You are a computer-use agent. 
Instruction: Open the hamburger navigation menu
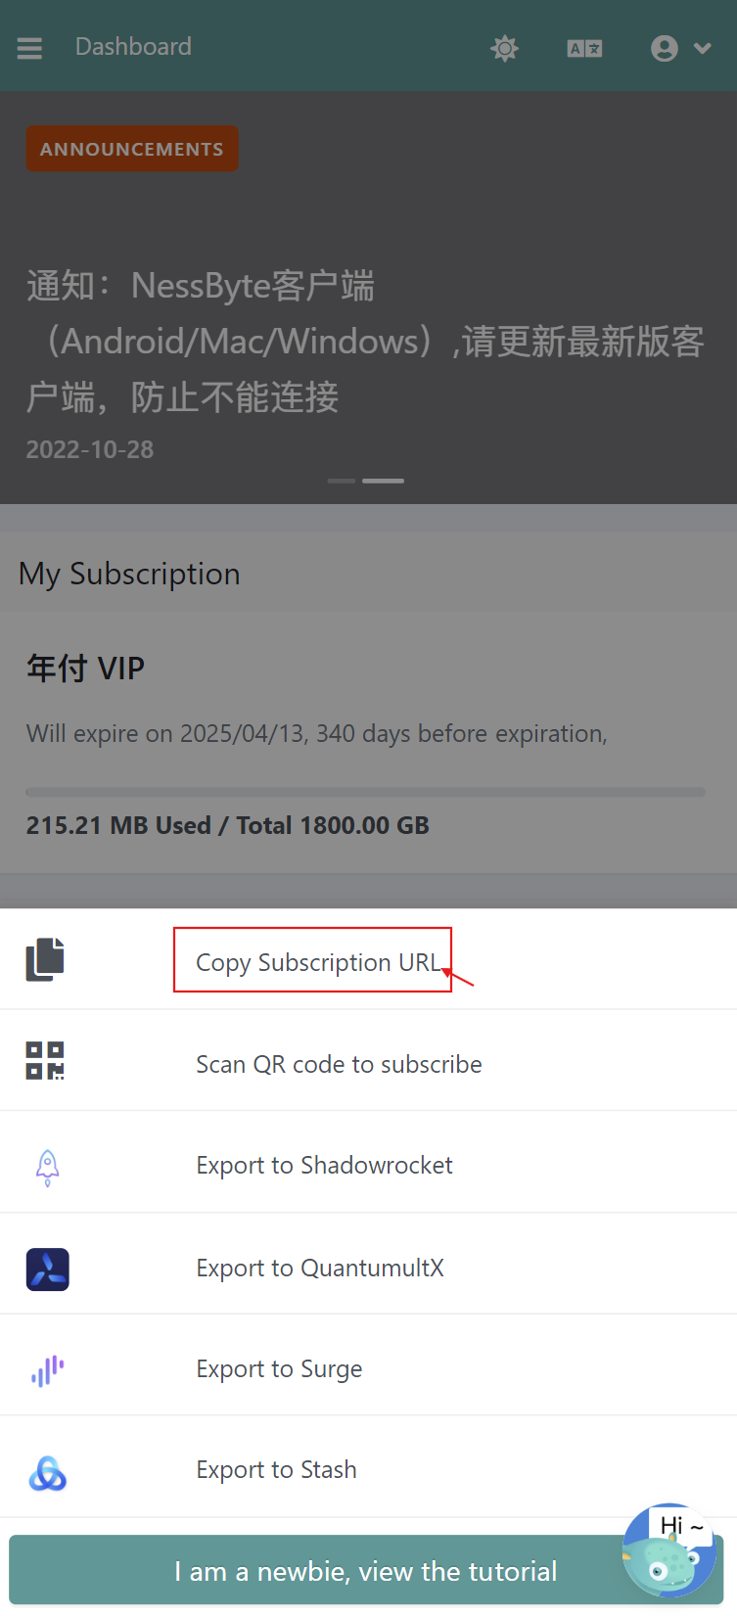29,48
